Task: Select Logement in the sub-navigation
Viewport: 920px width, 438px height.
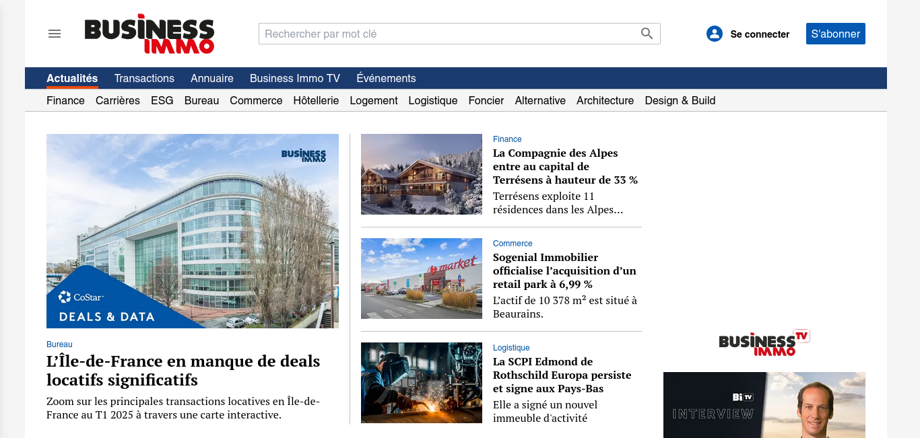Action: [374, 100]
